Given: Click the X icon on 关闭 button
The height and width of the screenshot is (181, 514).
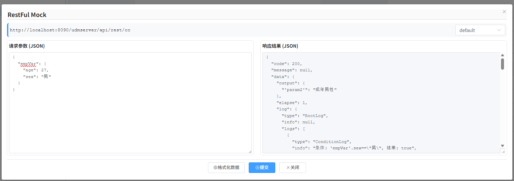Looking at the screenshot, I should [x=288, y=168].
